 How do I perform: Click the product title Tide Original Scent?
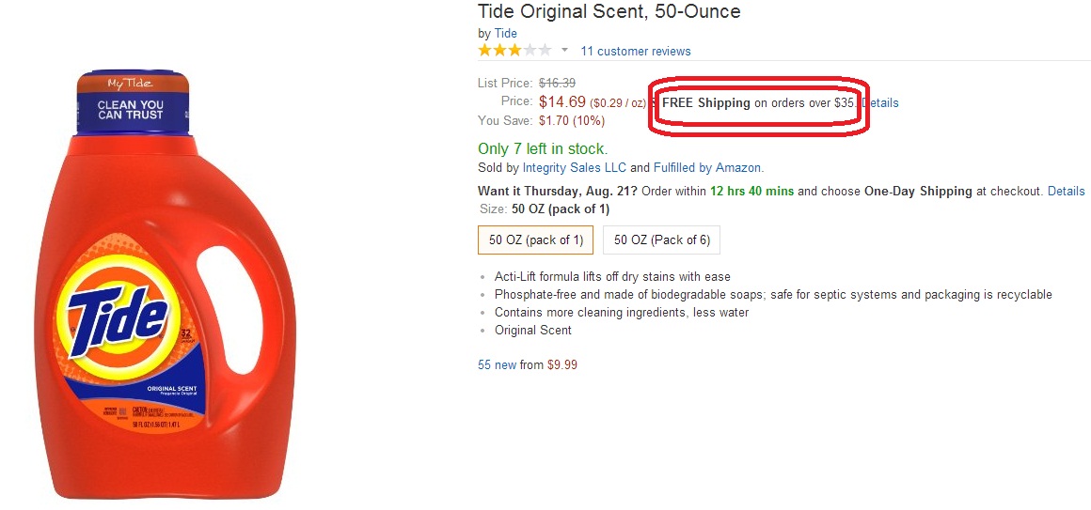click(x=609, y=12)
